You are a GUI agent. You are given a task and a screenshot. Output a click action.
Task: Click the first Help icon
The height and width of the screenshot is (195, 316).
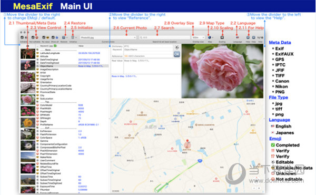[x=248, y=37]
